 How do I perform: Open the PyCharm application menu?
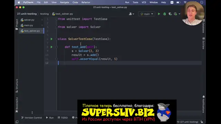tap(28, 2)
